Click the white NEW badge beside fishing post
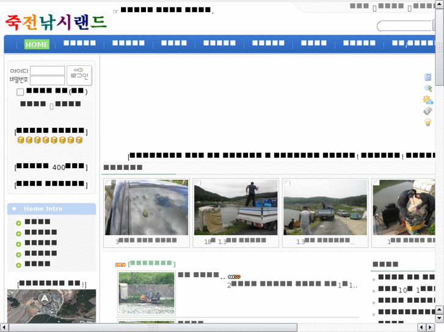 234,277
